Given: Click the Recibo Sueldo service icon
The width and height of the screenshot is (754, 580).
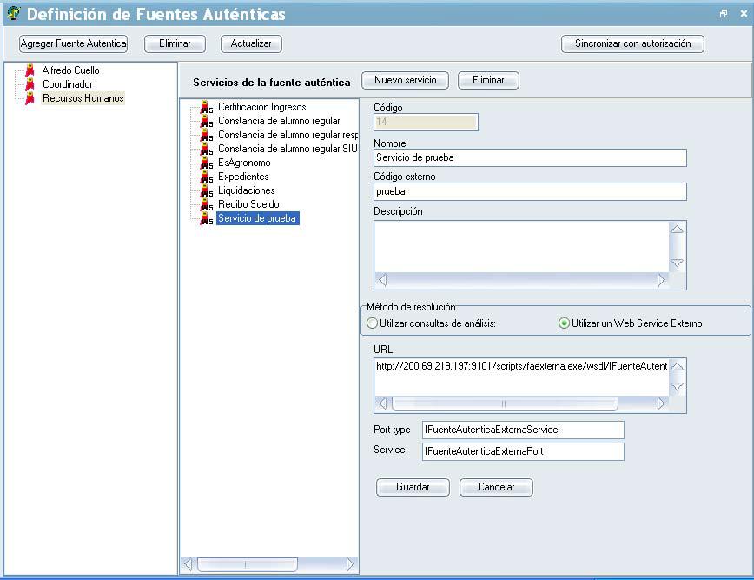Looking at the screenshot, I should click(206, 205).
